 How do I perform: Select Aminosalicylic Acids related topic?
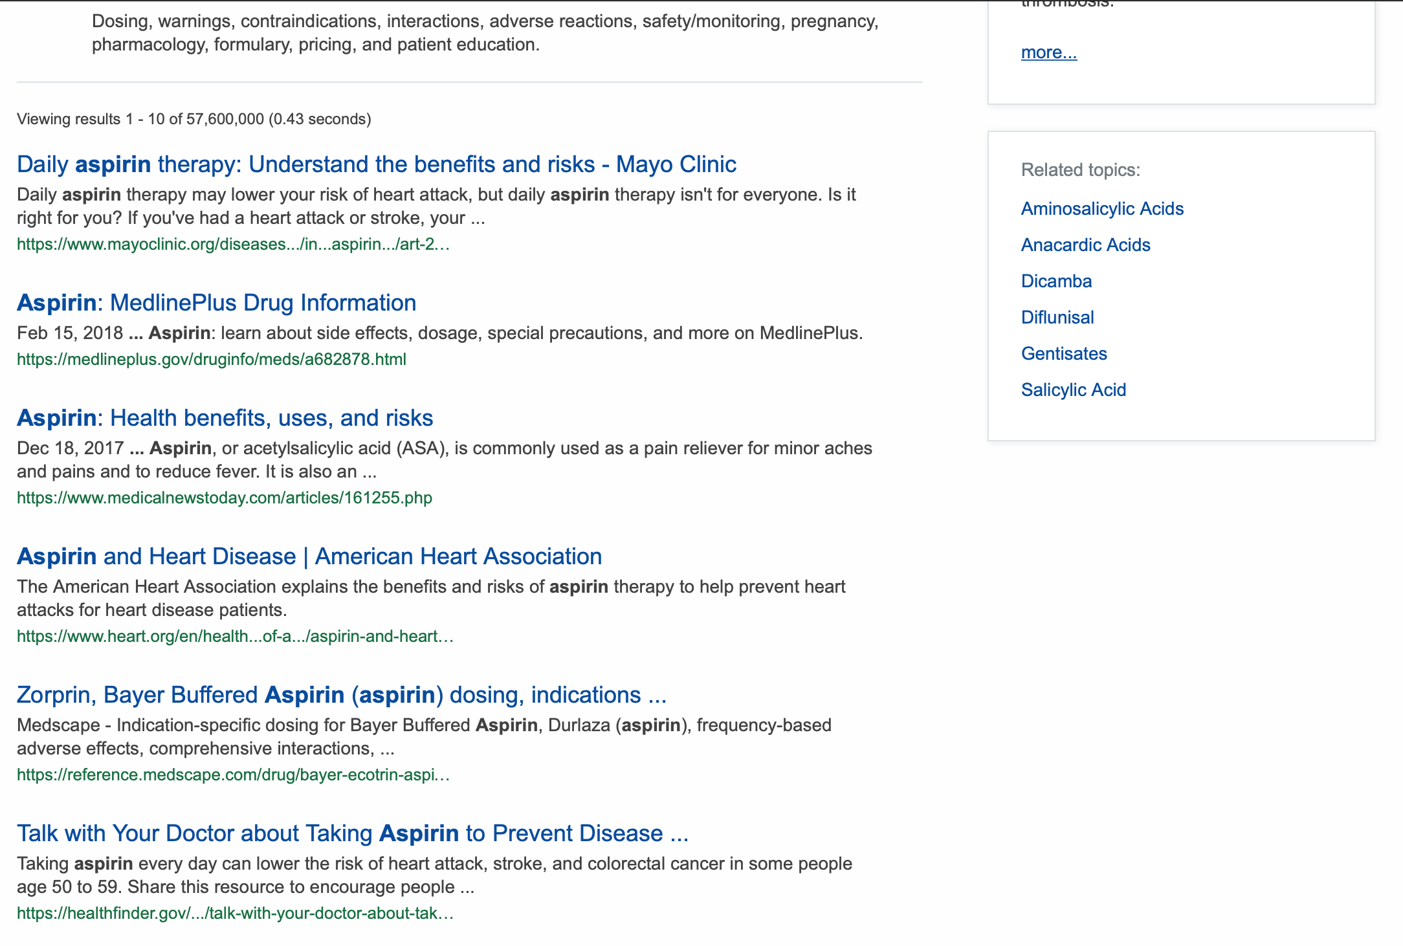click(x=1102, y=209)
